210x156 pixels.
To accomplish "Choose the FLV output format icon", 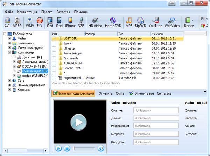I will point(40,22).
